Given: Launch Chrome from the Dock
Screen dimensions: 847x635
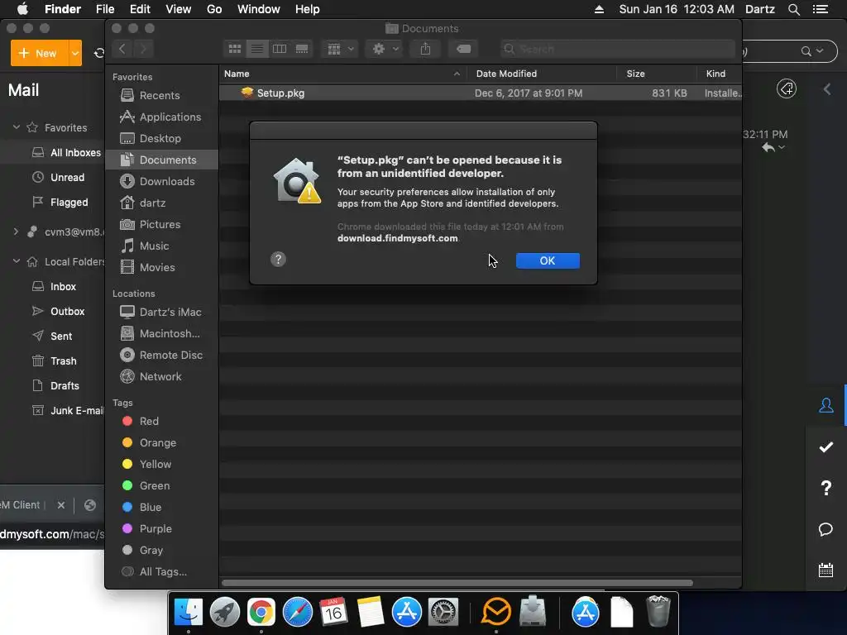Looking at the screenshot, I should point(261,613).
